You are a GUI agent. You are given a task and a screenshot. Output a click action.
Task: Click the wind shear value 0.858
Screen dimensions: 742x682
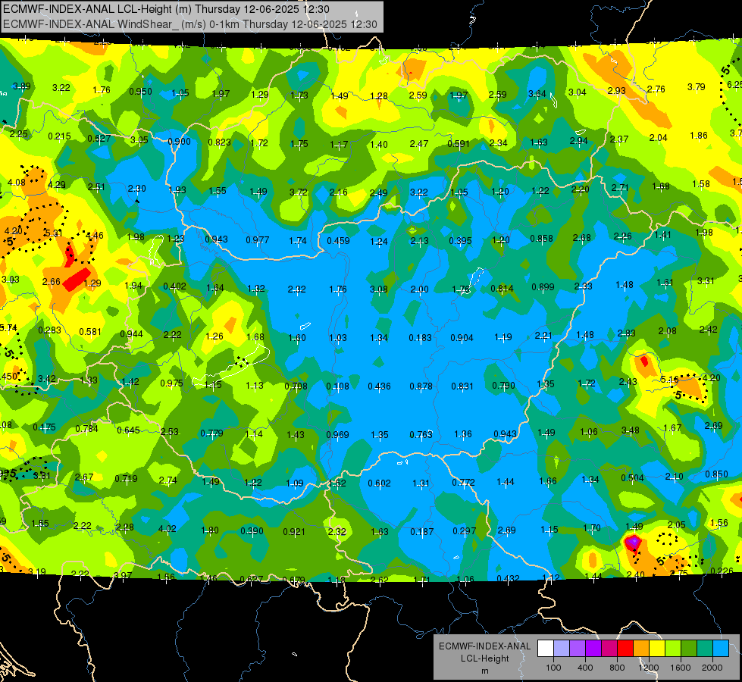click(541, 239)
